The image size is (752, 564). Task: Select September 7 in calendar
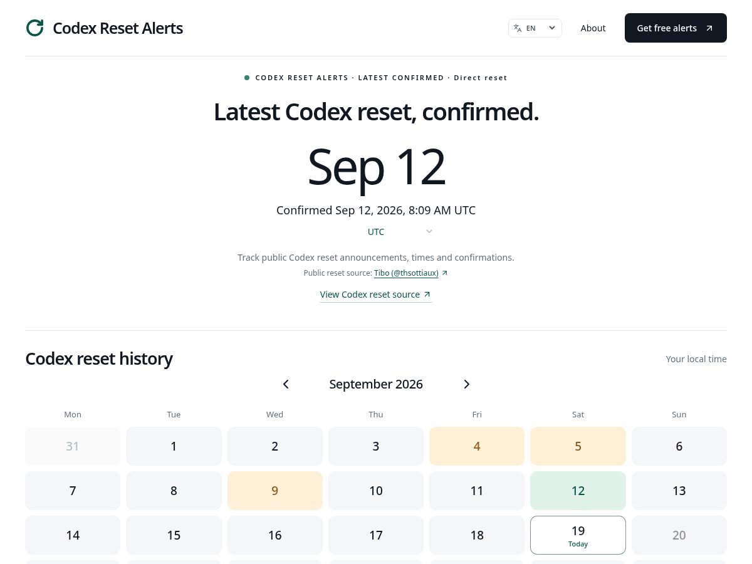(x=73, y=491)
